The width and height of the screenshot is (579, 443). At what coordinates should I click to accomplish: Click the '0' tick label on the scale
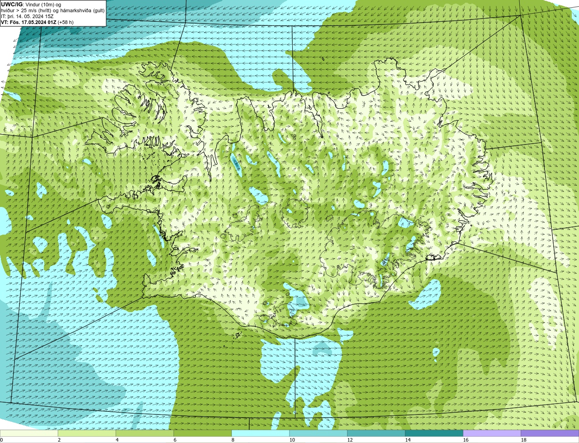(1, 440)
